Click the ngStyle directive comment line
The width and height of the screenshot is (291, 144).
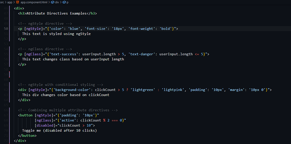click(x=45, y=24)
